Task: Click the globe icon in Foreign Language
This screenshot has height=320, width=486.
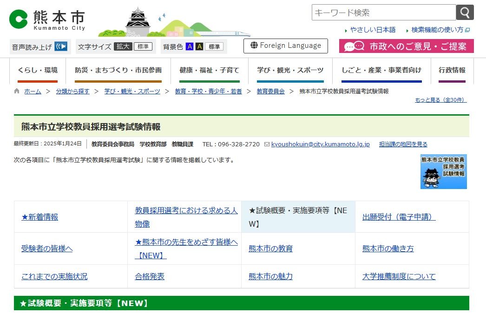Action: click(x=254, y=45)
